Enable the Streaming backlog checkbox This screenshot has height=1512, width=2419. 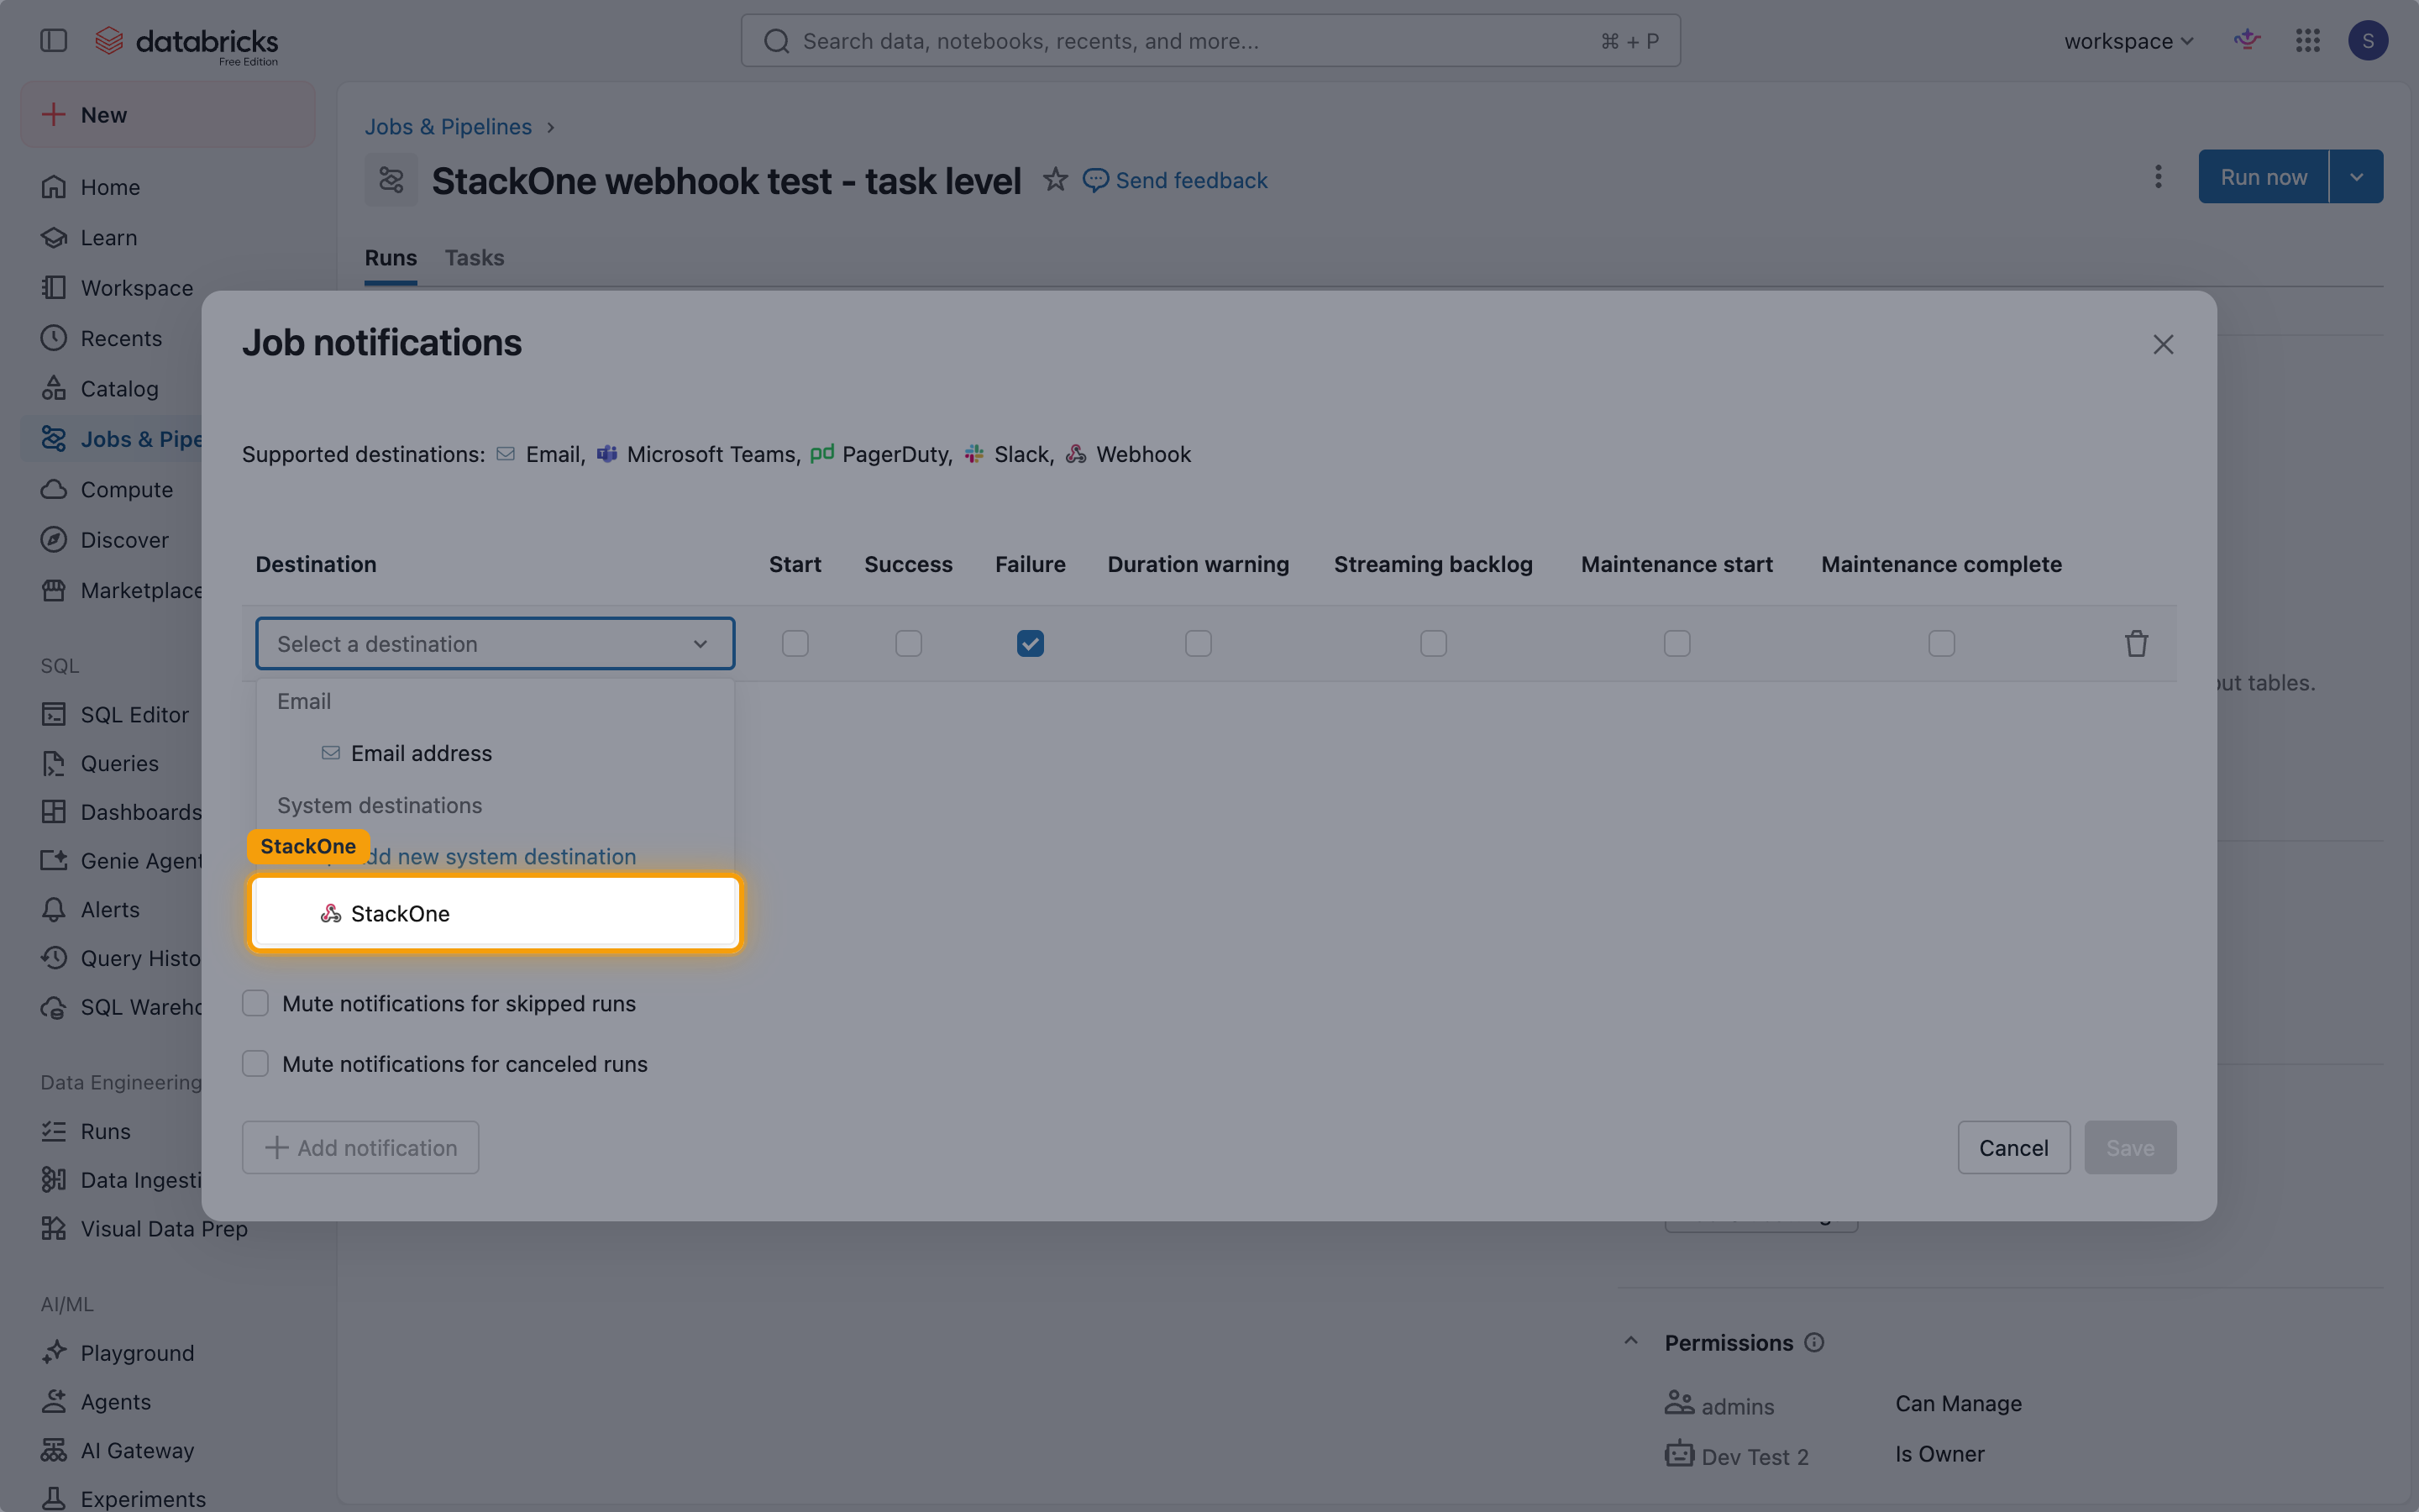[x=1432, y=643]
